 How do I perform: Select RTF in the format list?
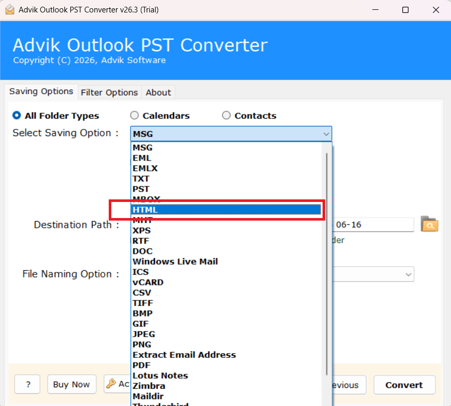[226, 241]
